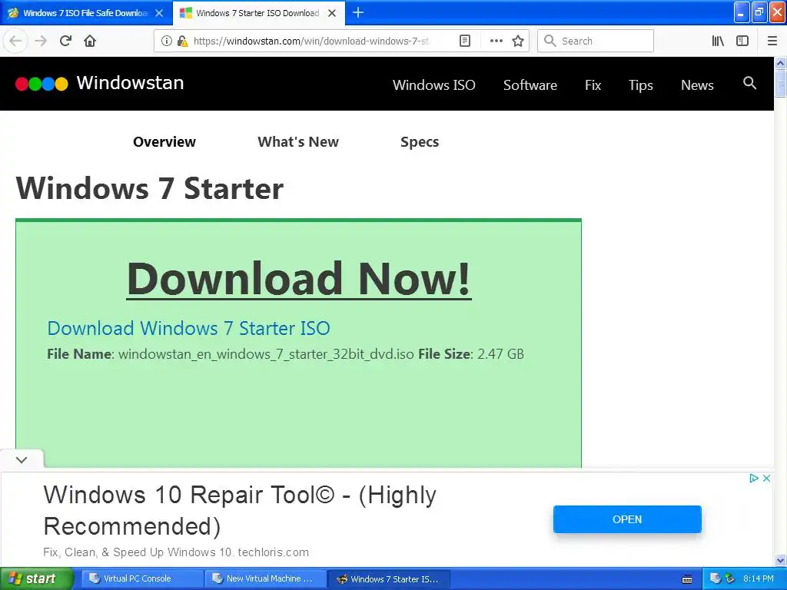This screenshot has height=590, width=787.
Task: Click the browser Search box
Action: 596,41
